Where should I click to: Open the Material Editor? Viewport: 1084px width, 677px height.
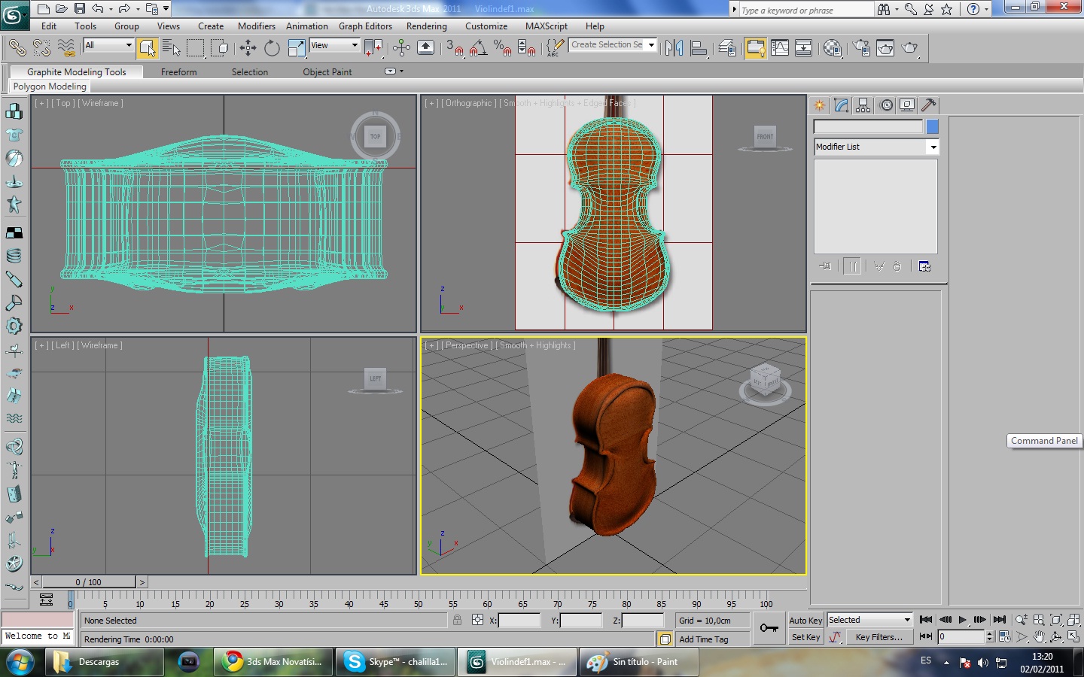[x=832, y=48]
